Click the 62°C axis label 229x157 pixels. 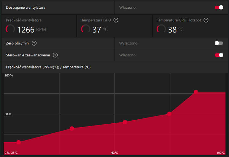point(115,153)
